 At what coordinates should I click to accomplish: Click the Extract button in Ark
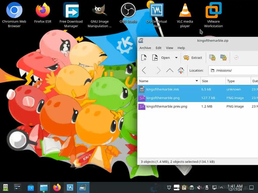point(193,58)
